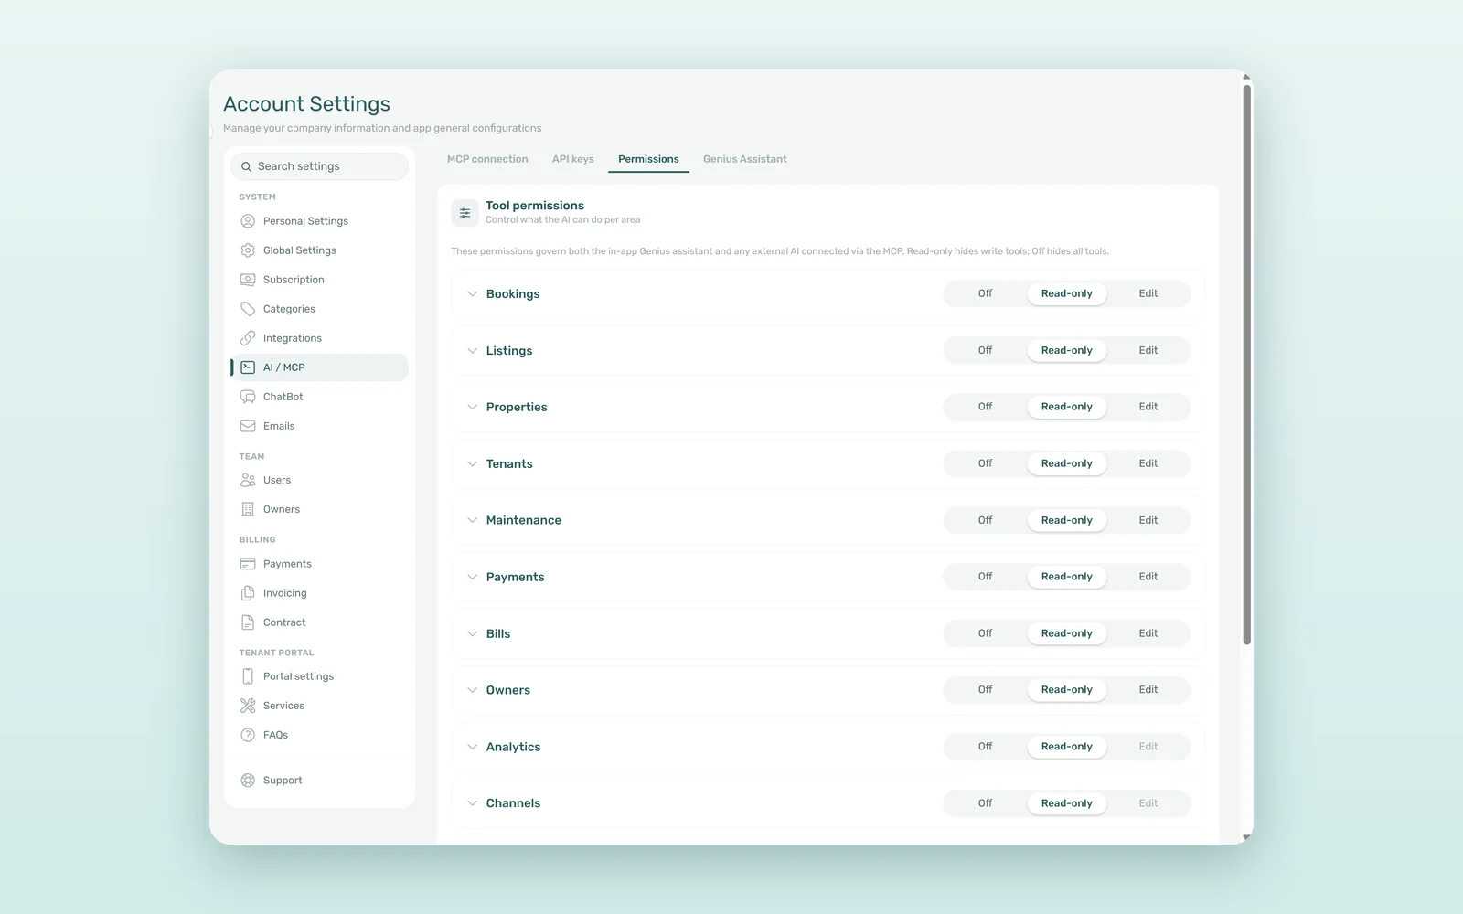The width and height of the screenshot is (1463, 914).
Task: Click the Contract document icon
Action: (248, 622)
